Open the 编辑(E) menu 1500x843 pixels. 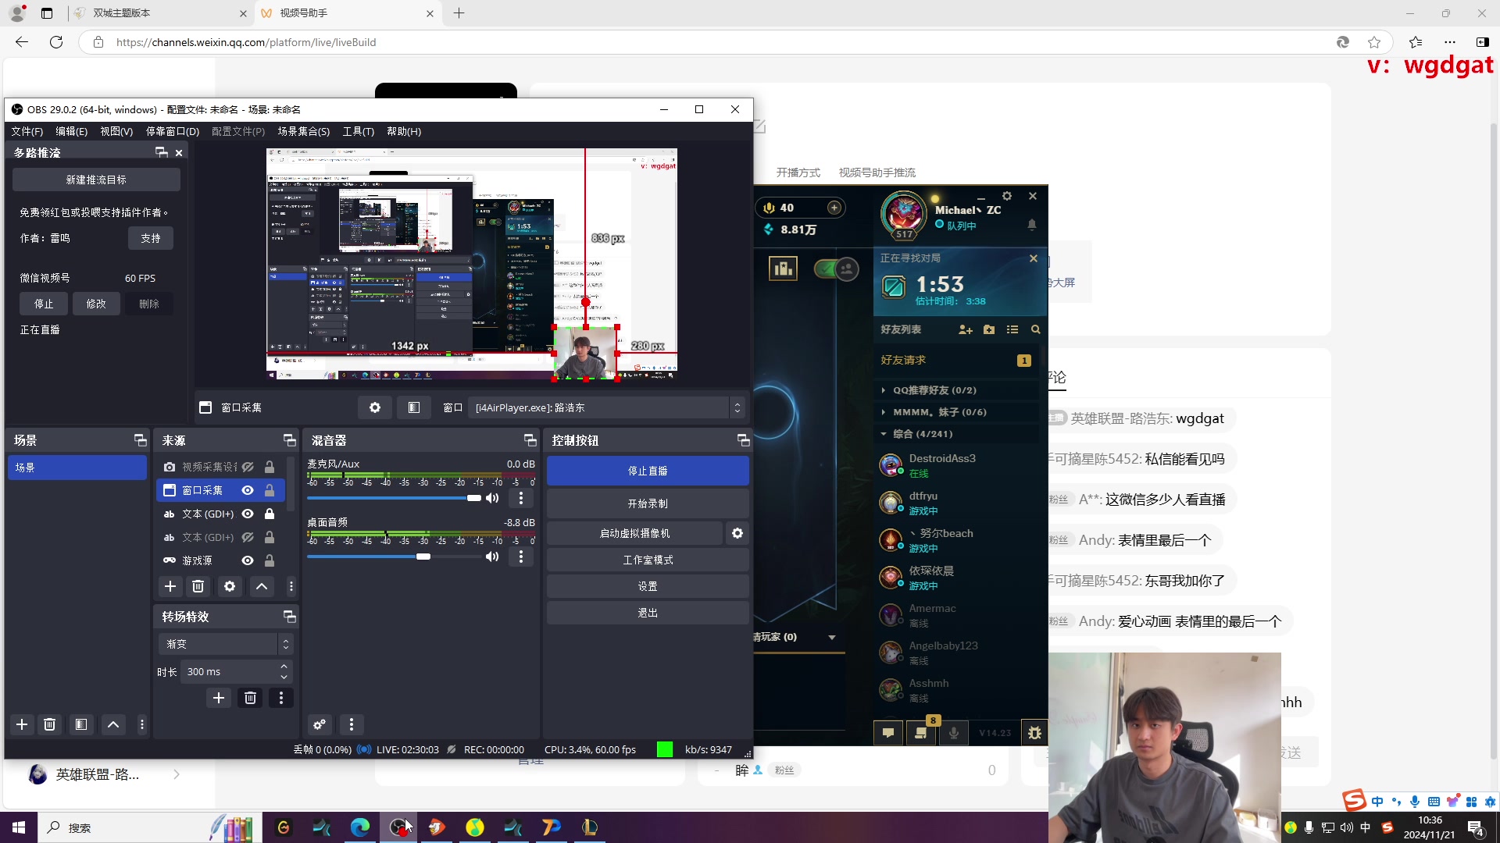point(71,131)
